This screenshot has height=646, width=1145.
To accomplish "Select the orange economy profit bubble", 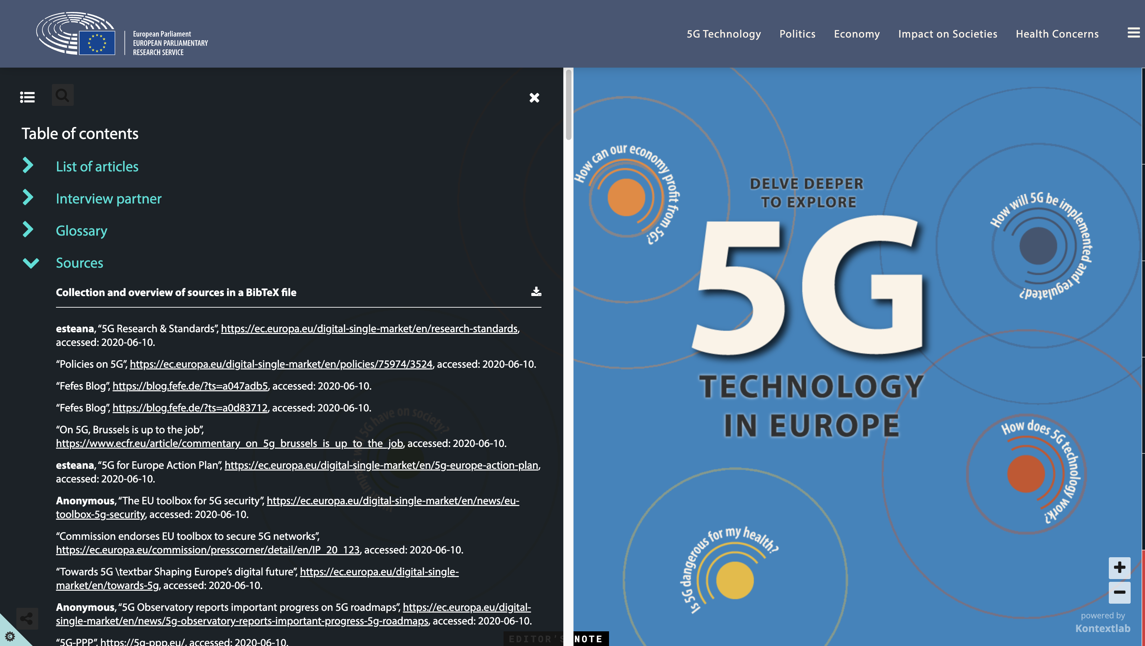I will 626,197.
